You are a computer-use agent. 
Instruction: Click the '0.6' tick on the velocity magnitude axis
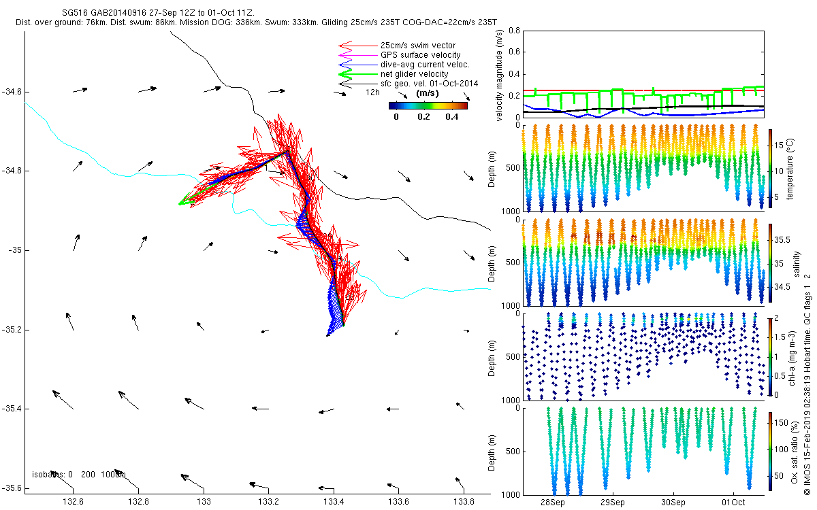pyautogui.click(x=513, y=53)
